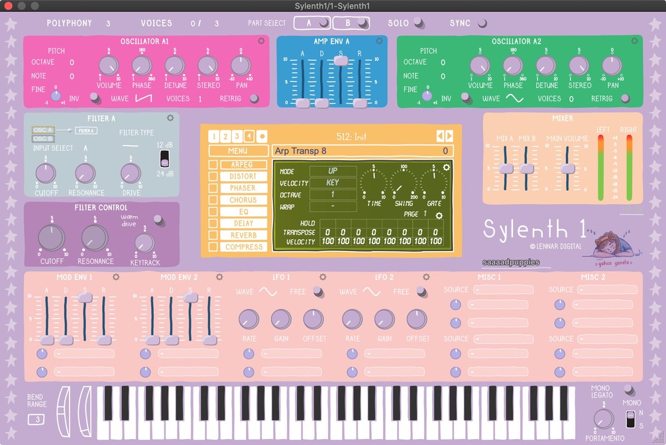Open the Misc 1 lower Source dropdown
The image size is (666, 445).
click(x=504, y=339)
